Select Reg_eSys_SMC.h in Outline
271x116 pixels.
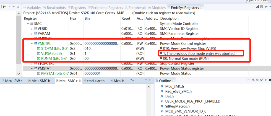click(178, 91)
